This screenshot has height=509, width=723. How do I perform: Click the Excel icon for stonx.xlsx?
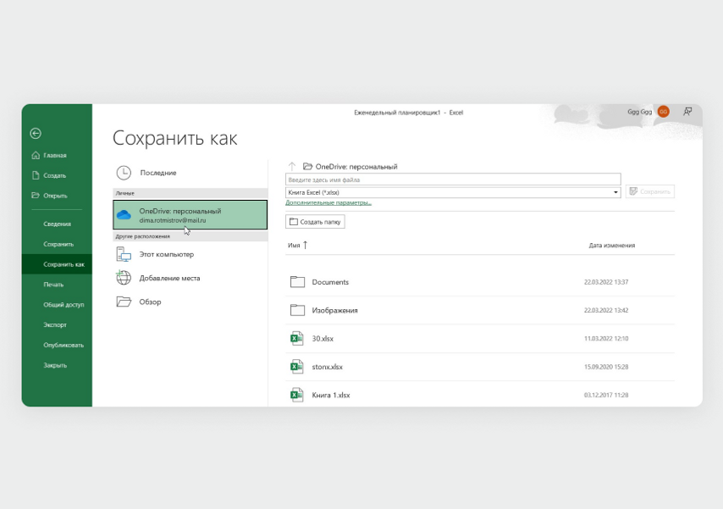296,367
